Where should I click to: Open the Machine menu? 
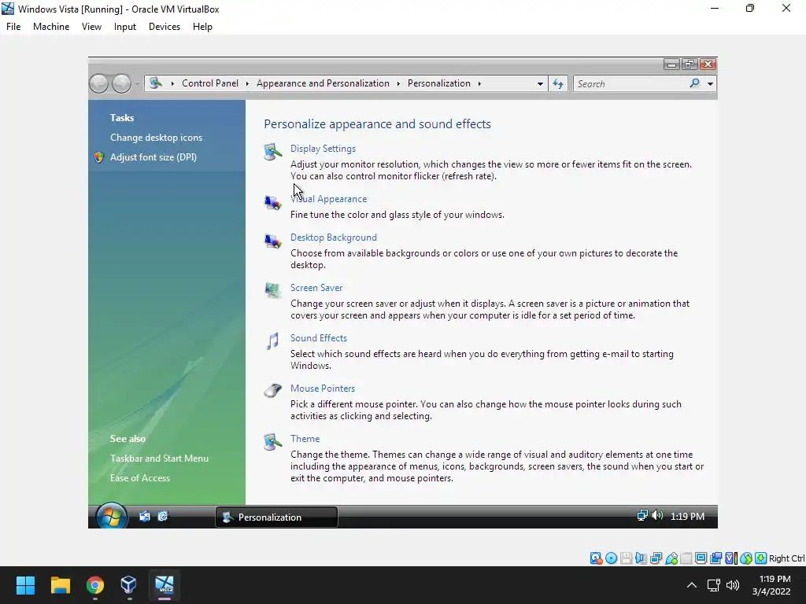51,27
